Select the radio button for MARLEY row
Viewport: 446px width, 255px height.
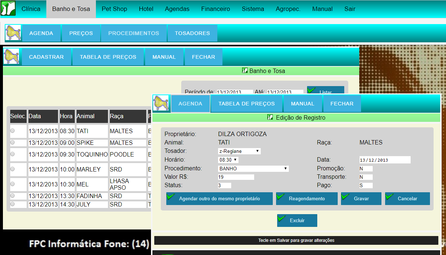click(x=12, y=169)
